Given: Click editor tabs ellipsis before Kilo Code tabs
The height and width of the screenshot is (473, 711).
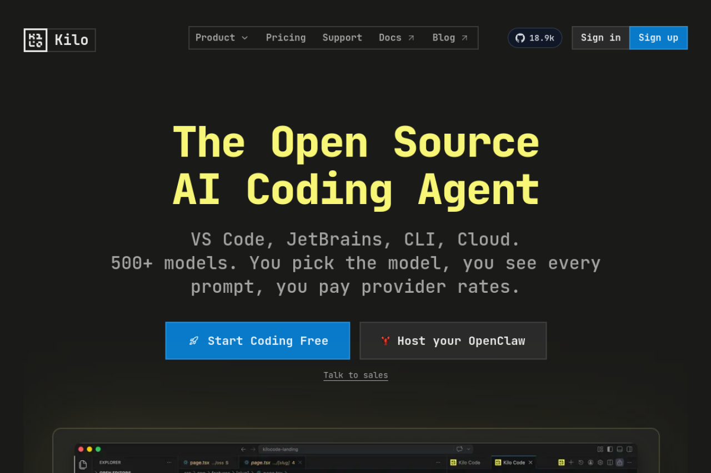Looking at the screenshot, I should pos(438,462).
